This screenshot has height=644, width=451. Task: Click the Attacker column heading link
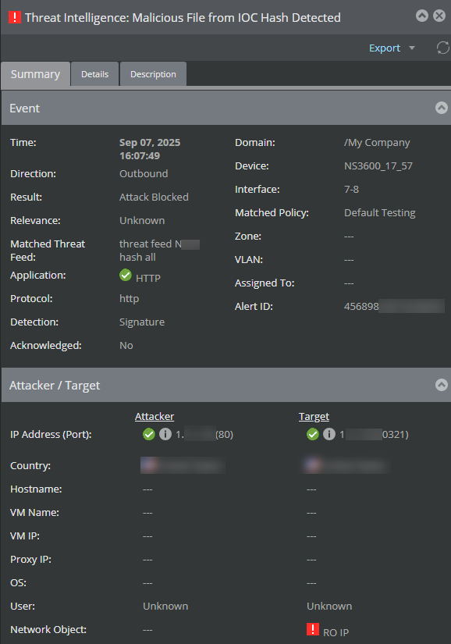tap(154, 417)
